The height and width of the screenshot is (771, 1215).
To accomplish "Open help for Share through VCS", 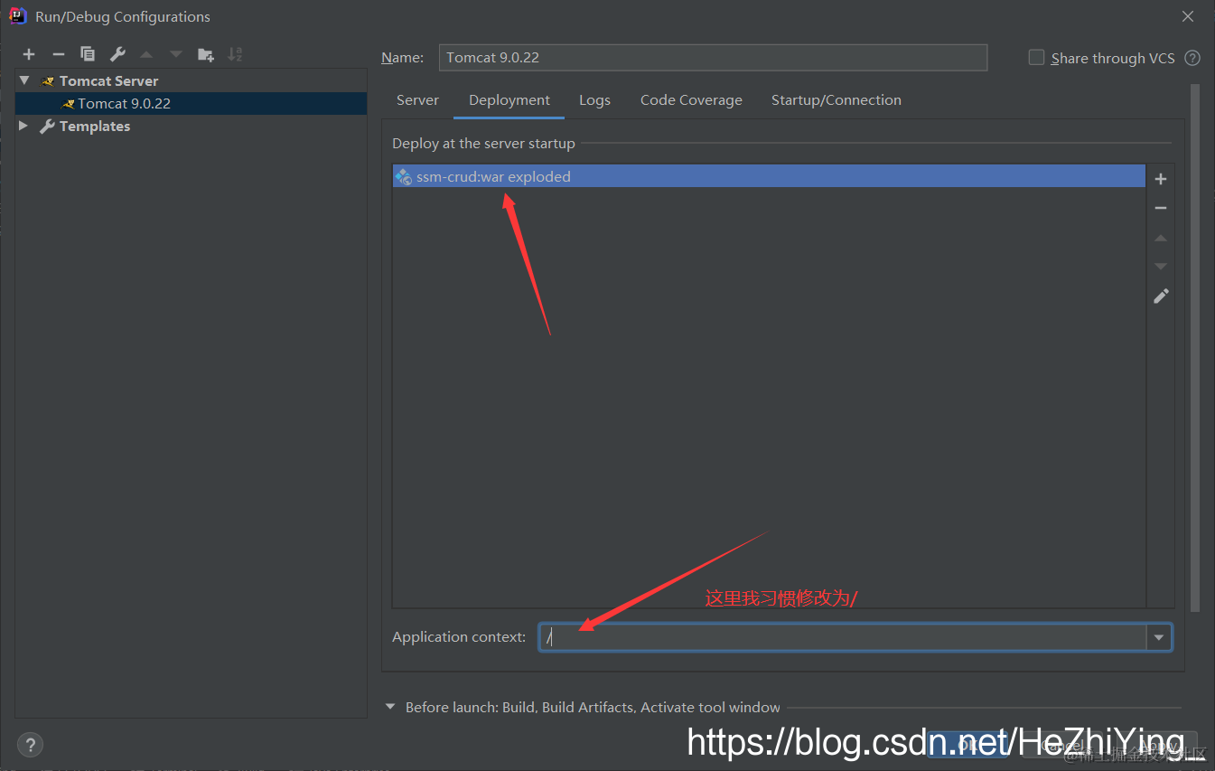I will pos(1192,58).
